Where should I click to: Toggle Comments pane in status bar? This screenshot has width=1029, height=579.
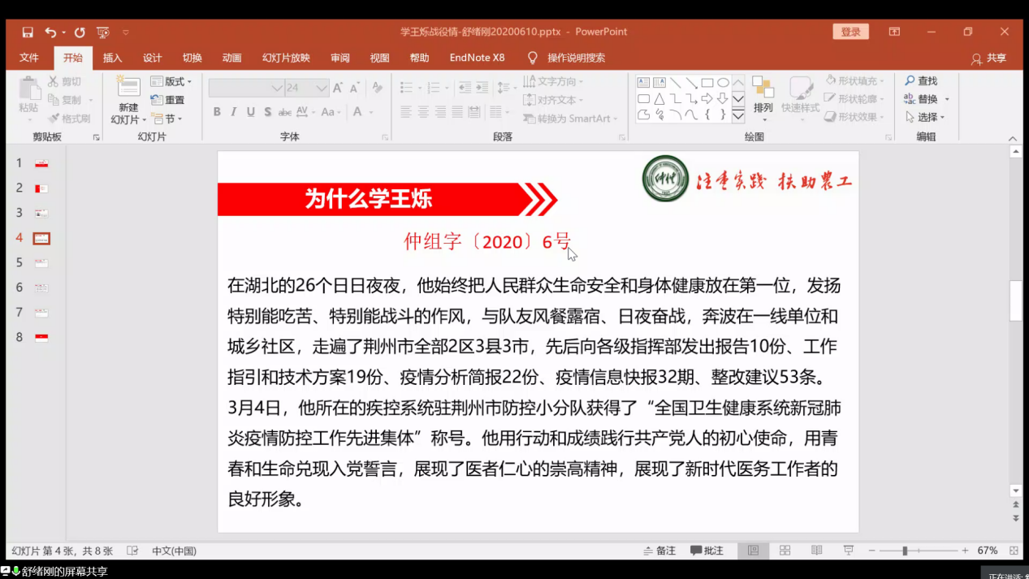[707, 551]
